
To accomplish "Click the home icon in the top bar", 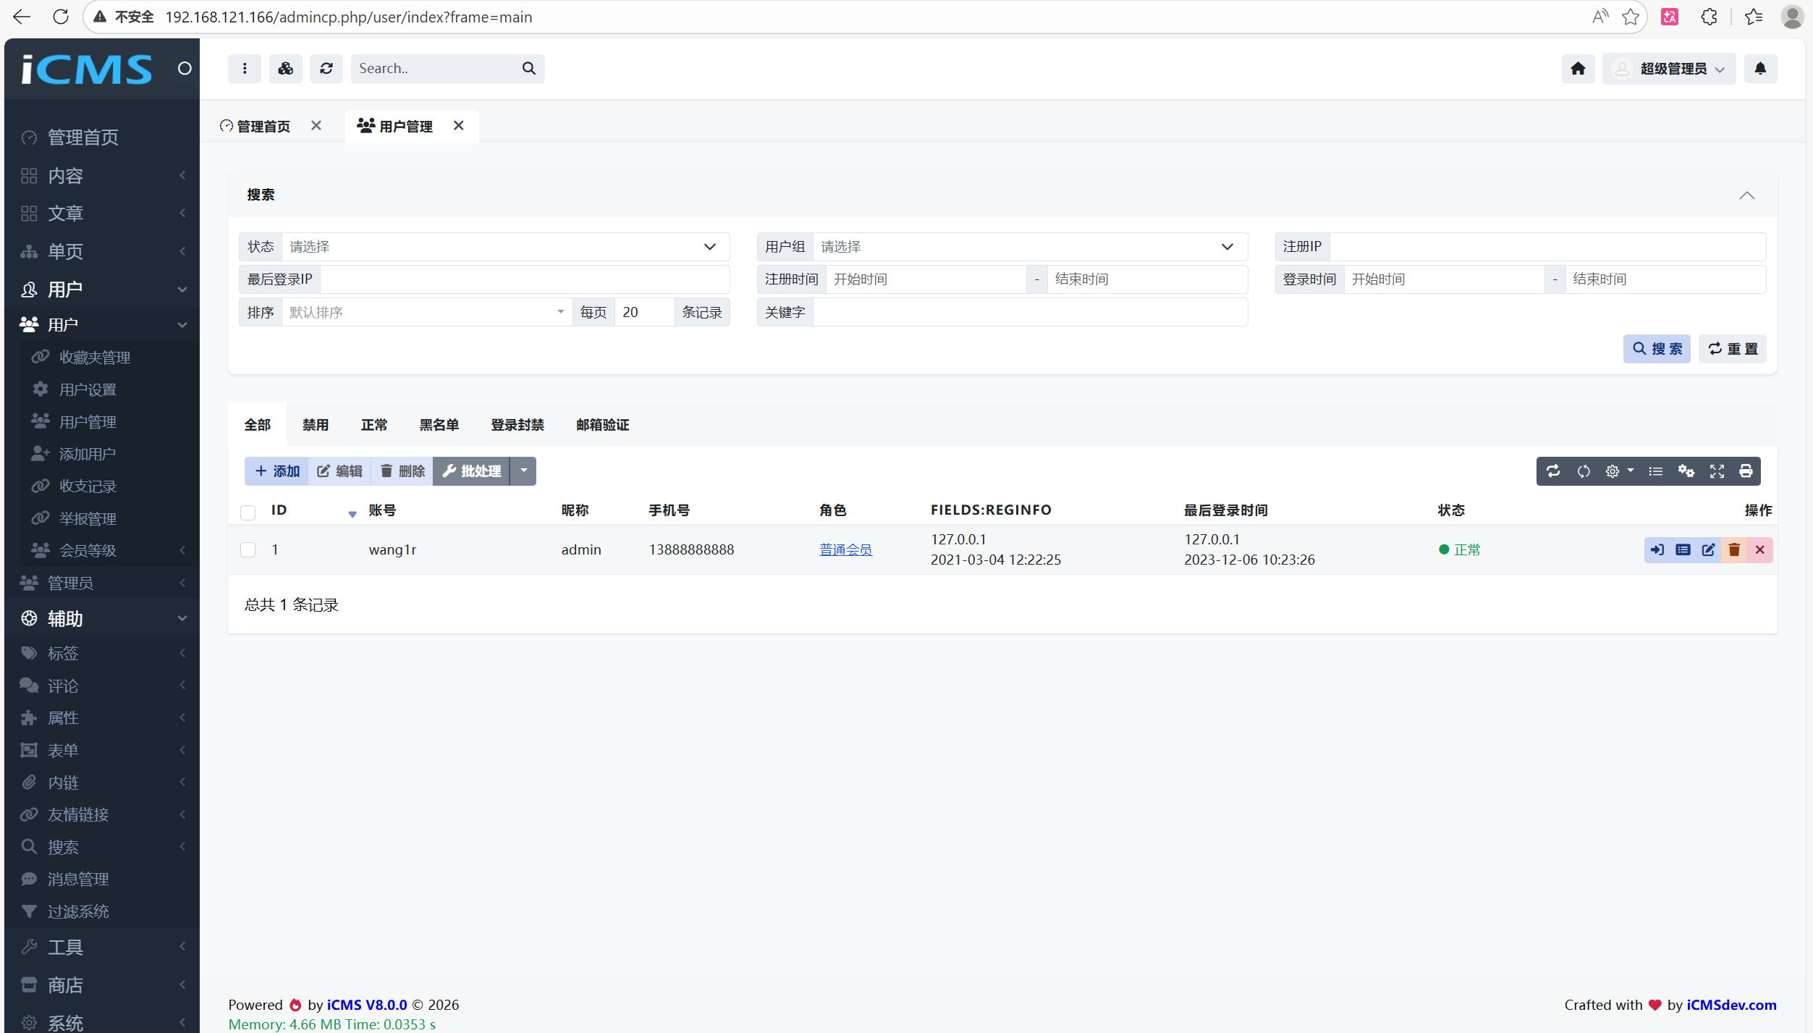I will click(1578, 69).
